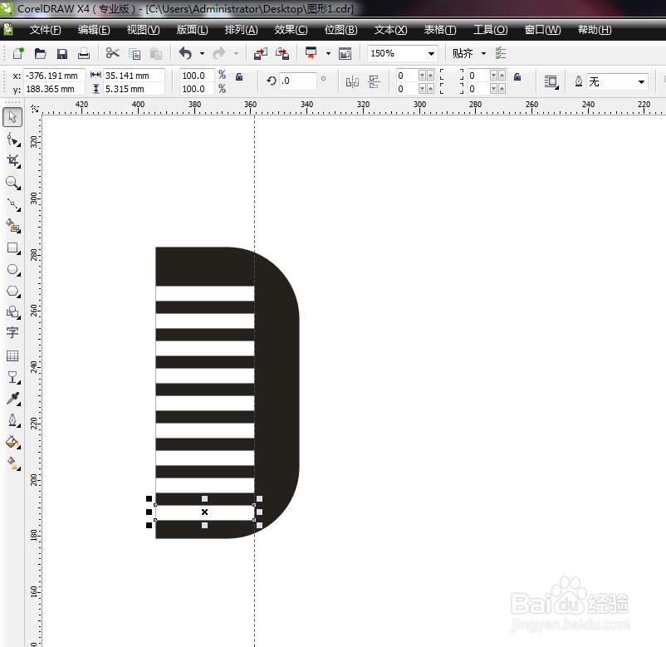The height and width of the screenshot is (647, 666).
Task: Click the Redo arrow icon
Action: point(219,53)
